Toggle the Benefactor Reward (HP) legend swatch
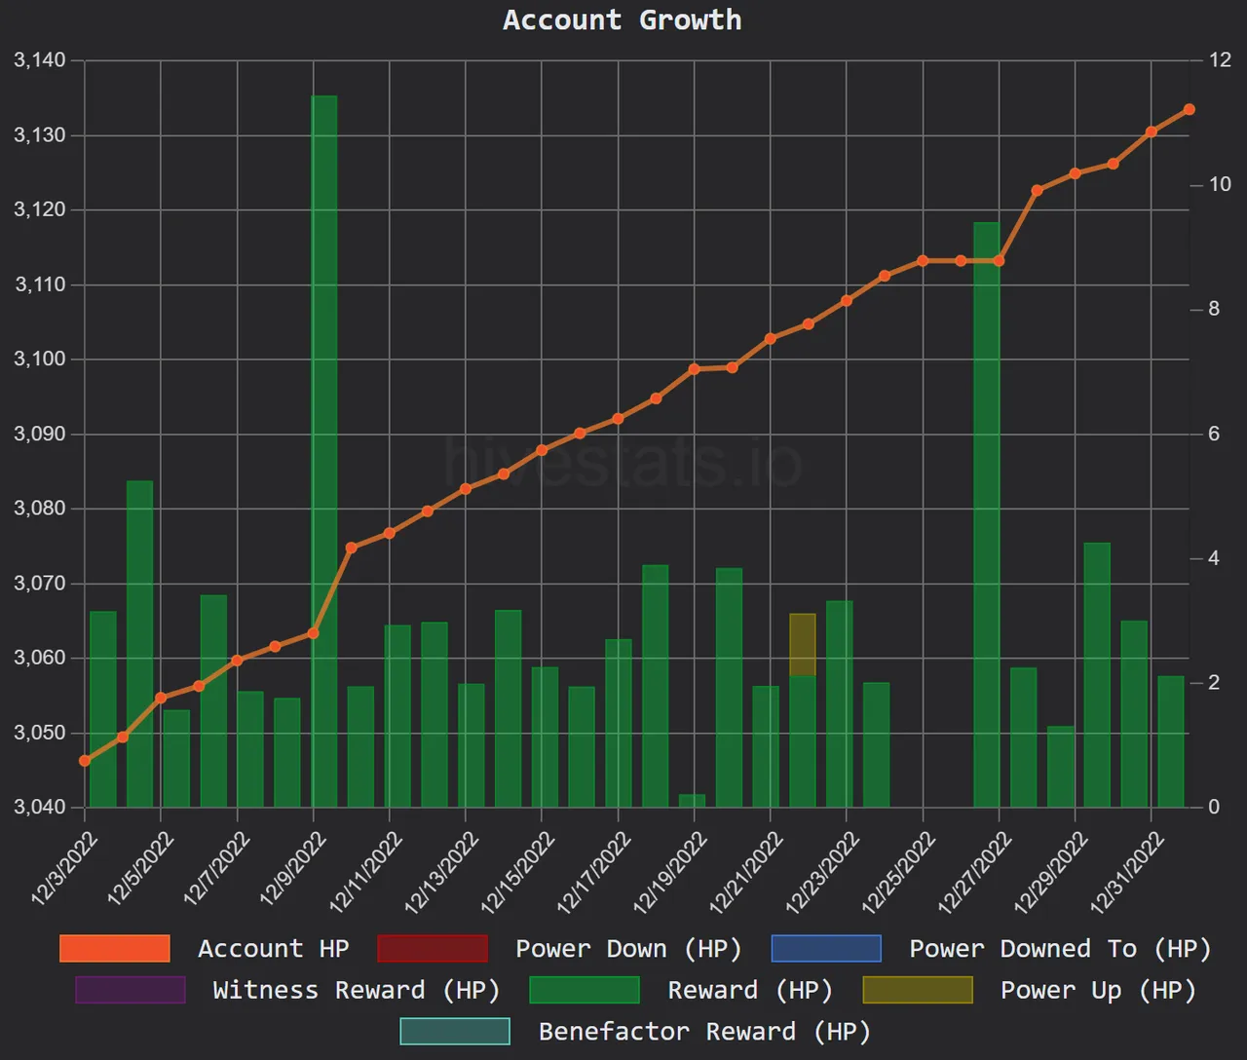Image resolution: width=1247 pixels, height=1060 pixels. point(455,1031)
